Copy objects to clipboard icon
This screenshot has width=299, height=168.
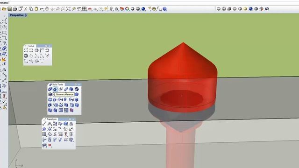coord(31,9)
